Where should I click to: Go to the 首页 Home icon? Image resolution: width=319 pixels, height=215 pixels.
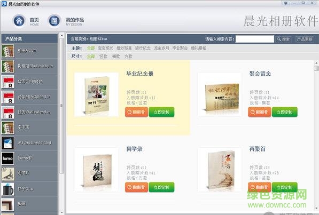click(x=19, y=20)
